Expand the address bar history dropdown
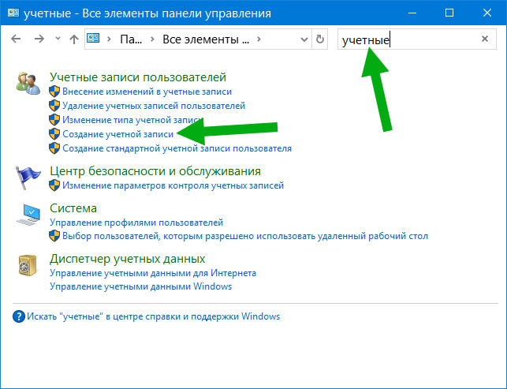507x389 pixels. [x=304, y=39]
